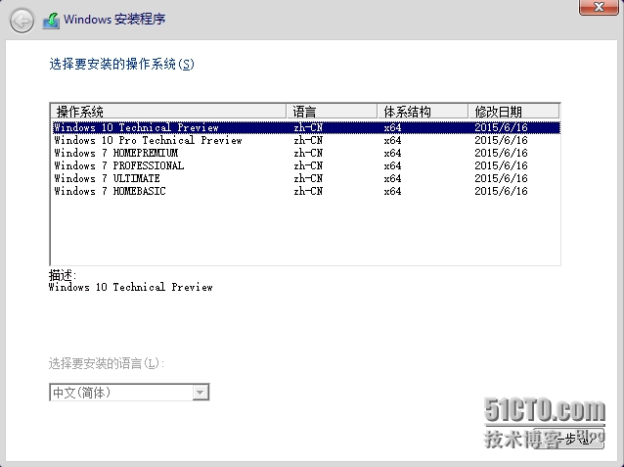Select the Windows 7 ULTIMATE row
Viewport: 624px width, 467px height.
tap(108, 178)
